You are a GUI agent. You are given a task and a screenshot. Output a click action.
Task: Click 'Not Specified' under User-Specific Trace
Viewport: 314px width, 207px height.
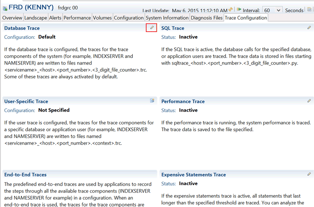click(x=54, y=110)
